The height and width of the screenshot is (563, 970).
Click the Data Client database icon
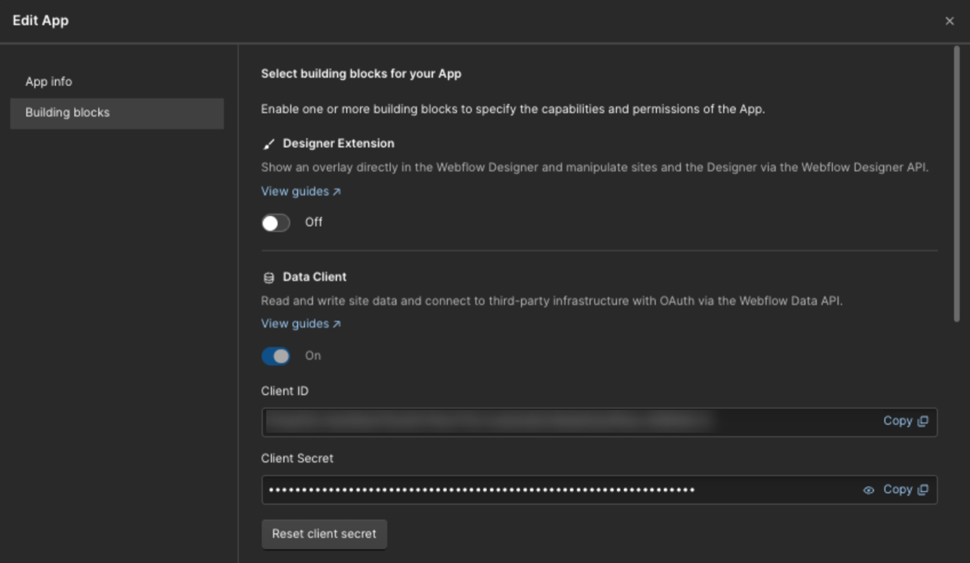269,278
